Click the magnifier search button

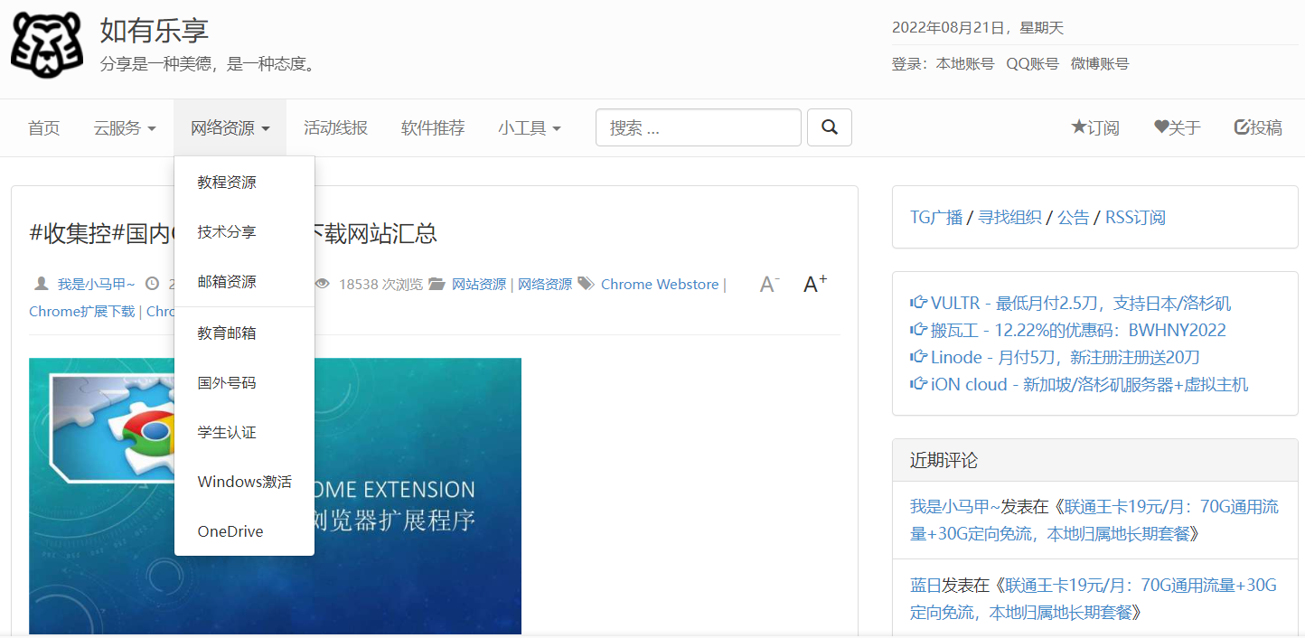click(829, 127)
